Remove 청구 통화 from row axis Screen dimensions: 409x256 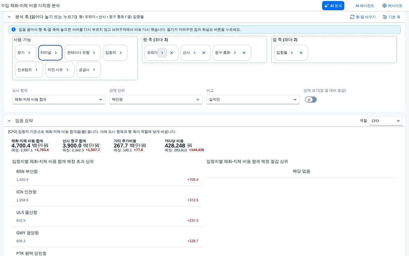tap(244, 53)
